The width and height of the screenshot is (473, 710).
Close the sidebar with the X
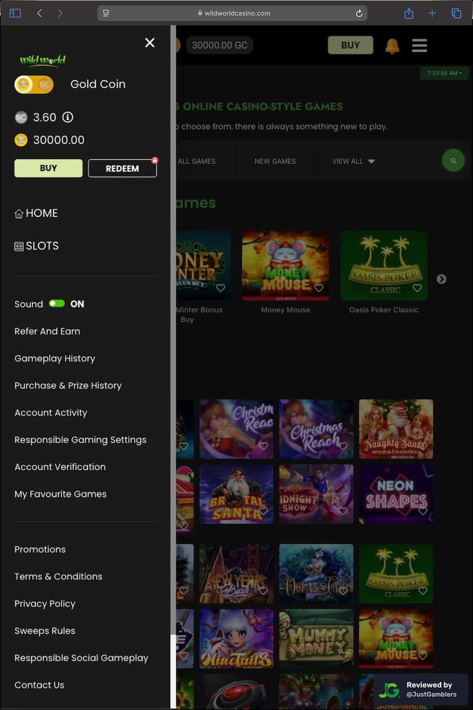click(150, 43)
